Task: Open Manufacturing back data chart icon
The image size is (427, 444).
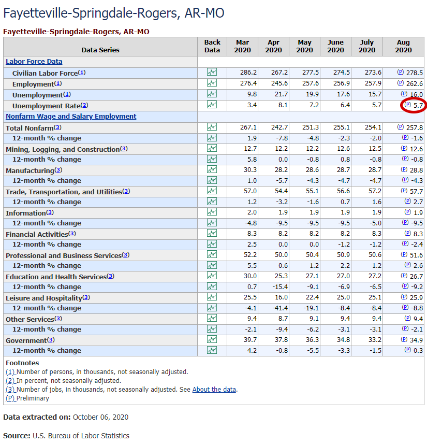Action: pos(212,169)
